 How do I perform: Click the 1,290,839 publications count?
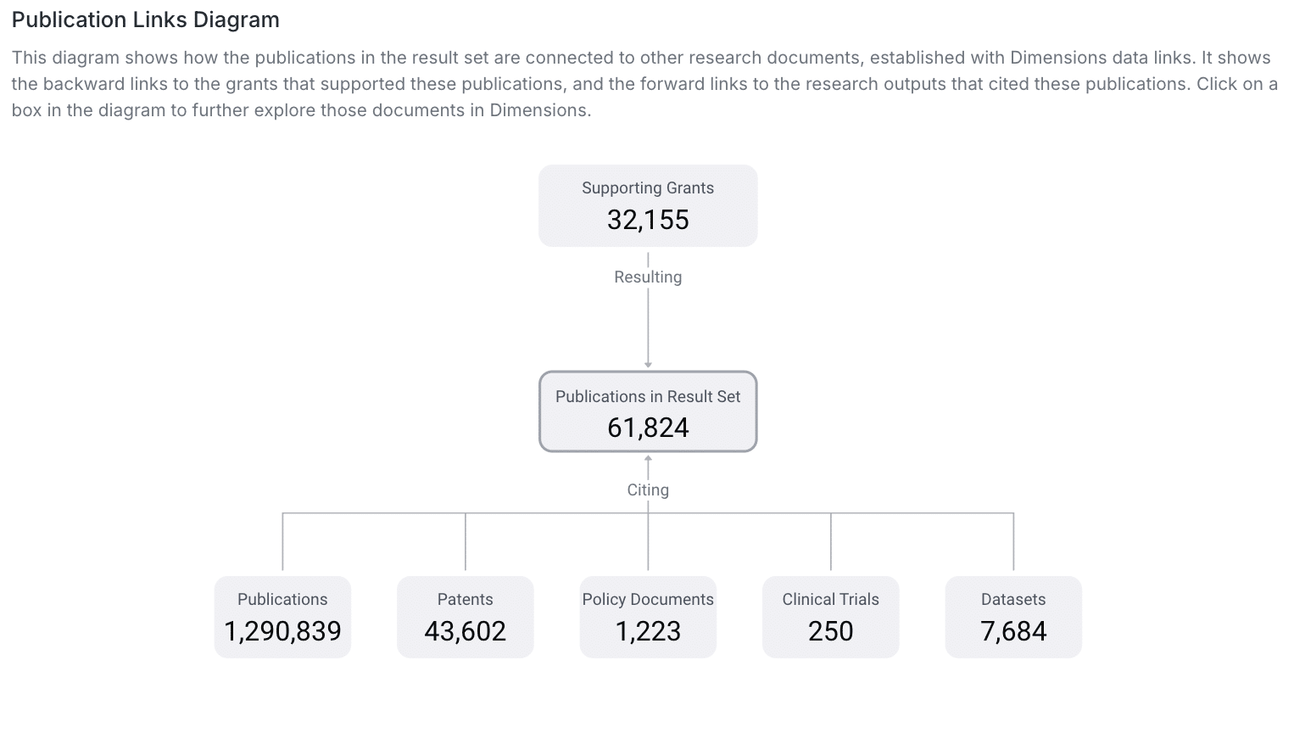coord(282,631)
